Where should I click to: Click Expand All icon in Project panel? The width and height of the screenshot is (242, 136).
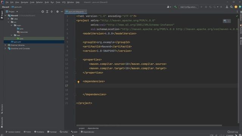point(47,12)
